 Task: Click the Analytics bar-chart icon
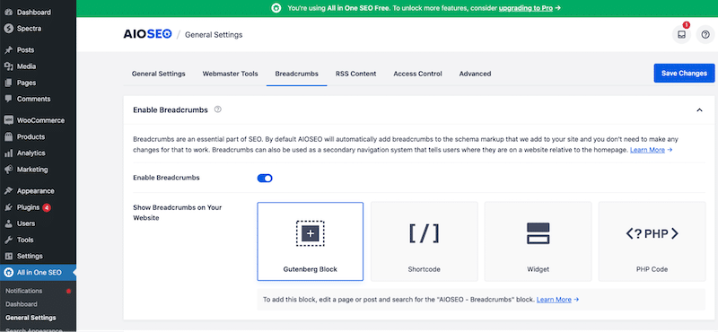(x=8, y=153)
